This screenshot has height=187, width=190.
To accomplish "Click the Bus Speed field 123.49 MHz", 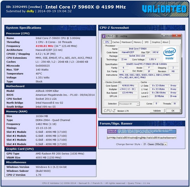I will click(128, 93).
